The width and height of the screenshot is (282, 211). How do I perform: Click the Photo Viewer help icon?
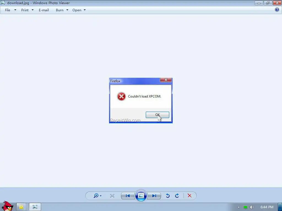pos(277,10)
